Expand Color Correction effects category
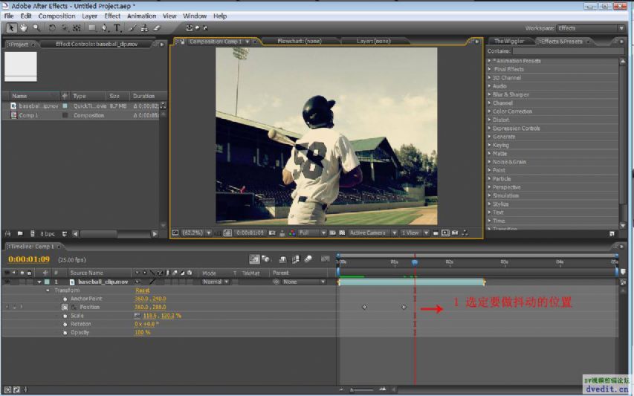Viewport: 634px width, 396px height. coord(489,111)
